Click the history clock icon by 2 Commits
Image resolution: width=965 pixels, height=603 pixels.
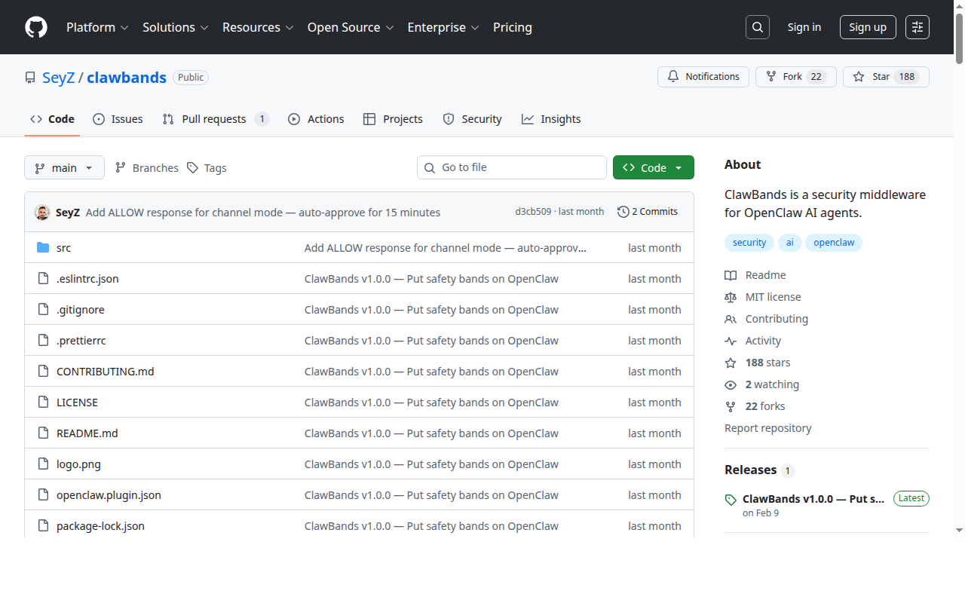[623, 212]
